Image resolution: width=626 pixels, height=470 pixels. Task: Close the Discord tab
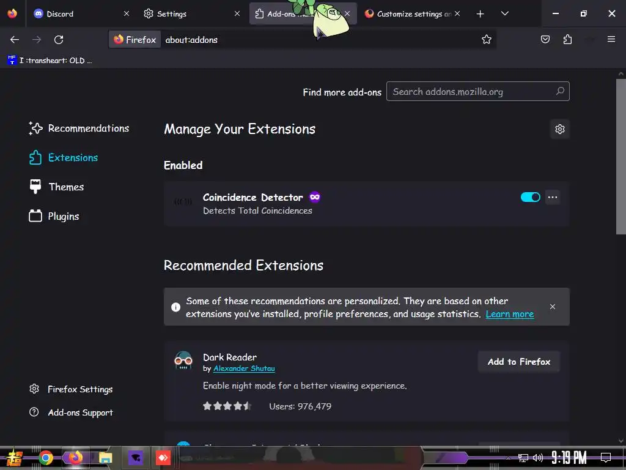click(126, 13)
